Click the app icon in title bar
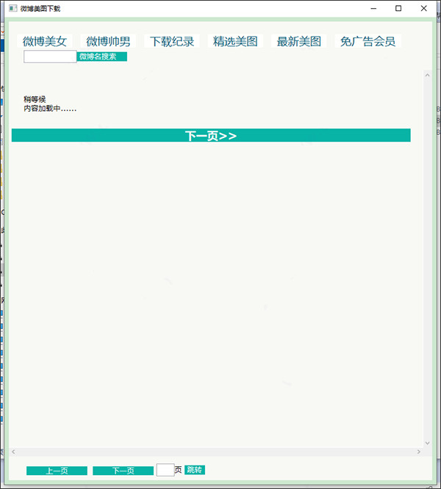Image resolution: width=441 pixels, height=489 pixels. [12, 8]
